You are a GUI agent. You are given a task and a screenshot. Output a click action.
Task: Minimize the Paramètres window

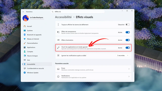[122, 11]
